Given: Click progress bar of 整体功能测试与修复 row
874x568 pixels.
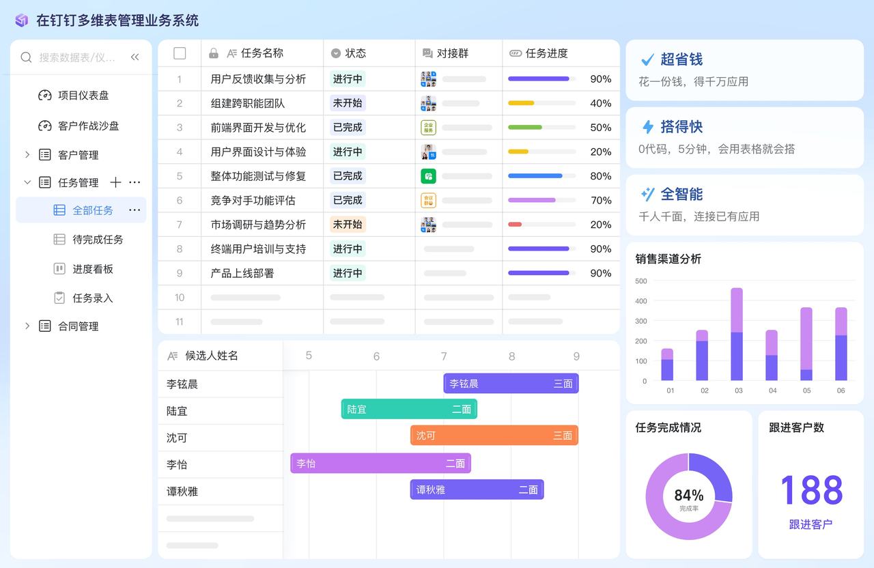Looking at the screenshot, I should click(x=541, y=176).
